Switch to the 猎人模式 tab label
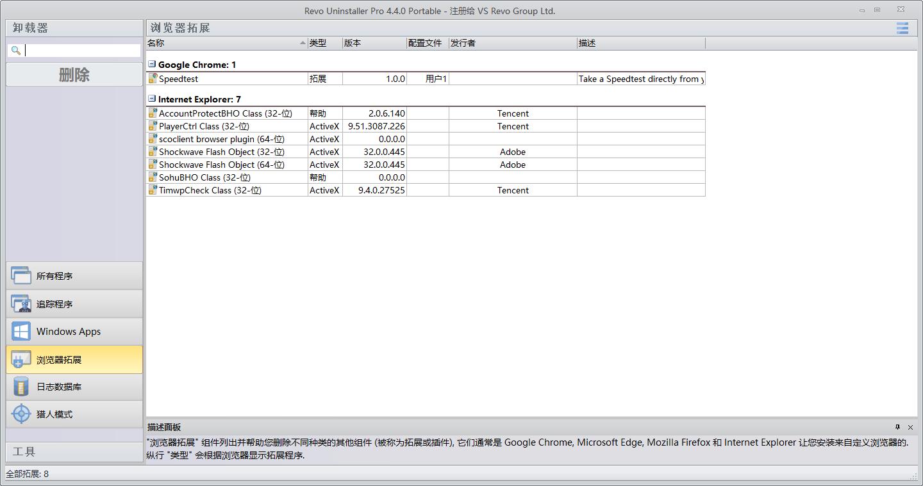Screen dimensions: 923x486 (54, 414)
